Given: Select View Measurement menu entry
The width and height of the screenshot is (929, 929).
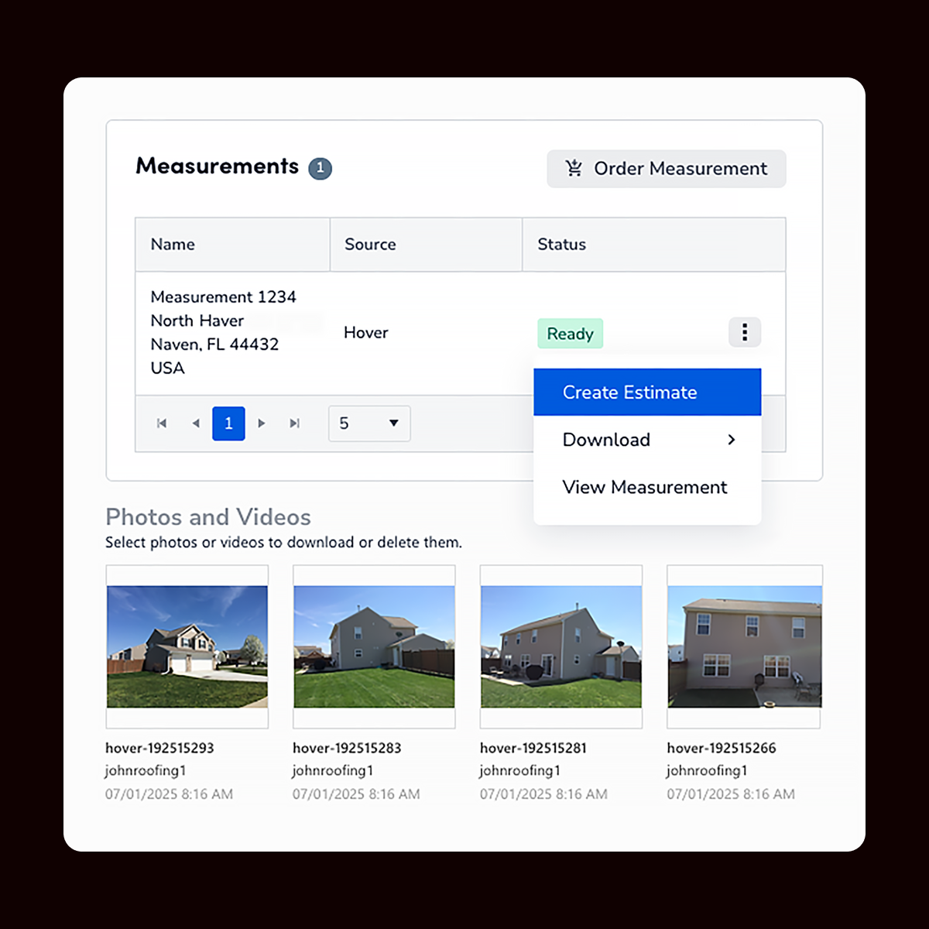Looking at the screenshot, I should coord(647,487).
